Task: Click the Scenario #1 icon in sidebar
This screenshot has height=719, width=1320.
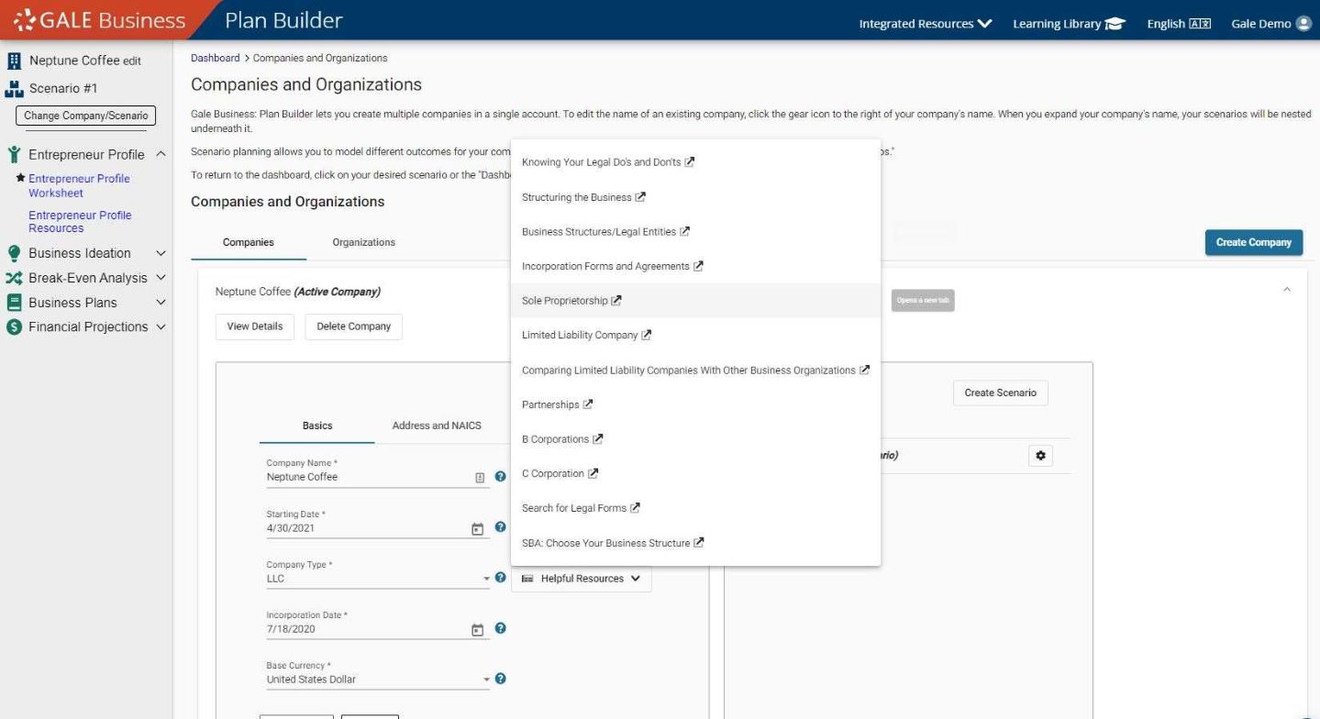Action: click(14, 88)
